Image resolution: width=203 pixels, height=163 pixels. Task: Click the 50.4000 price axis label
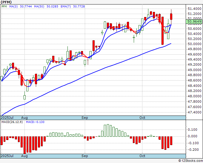(194, 34)
